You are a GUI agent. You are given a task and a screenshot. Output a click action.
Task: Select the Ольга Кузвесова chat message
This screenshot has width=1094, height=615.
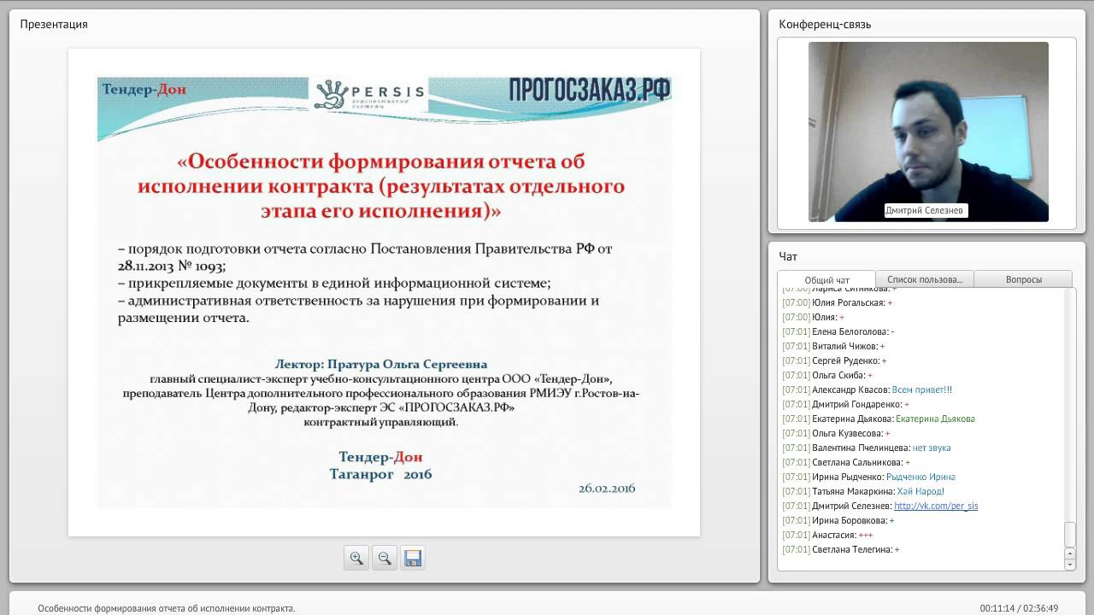coord(837,433)
